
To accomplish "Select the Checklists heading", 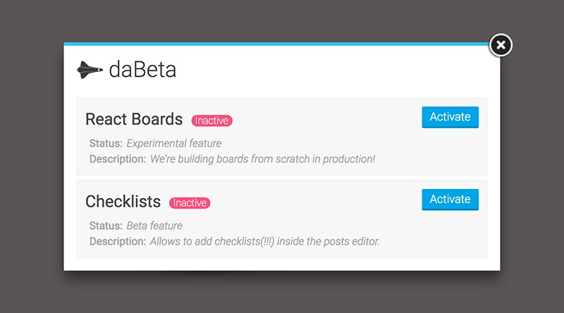I will tap(123, 202).
